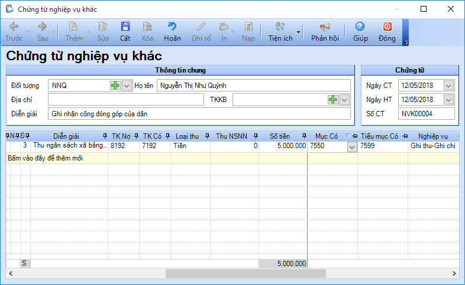
Task: Click scrollbar left arrow
Action: (x=11, y=273)
